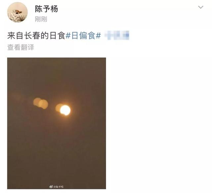Open the #日偏食# hashtag topic
Image resolution: width=212 pixels, height=193 pixels.
(x=83, y=36)
